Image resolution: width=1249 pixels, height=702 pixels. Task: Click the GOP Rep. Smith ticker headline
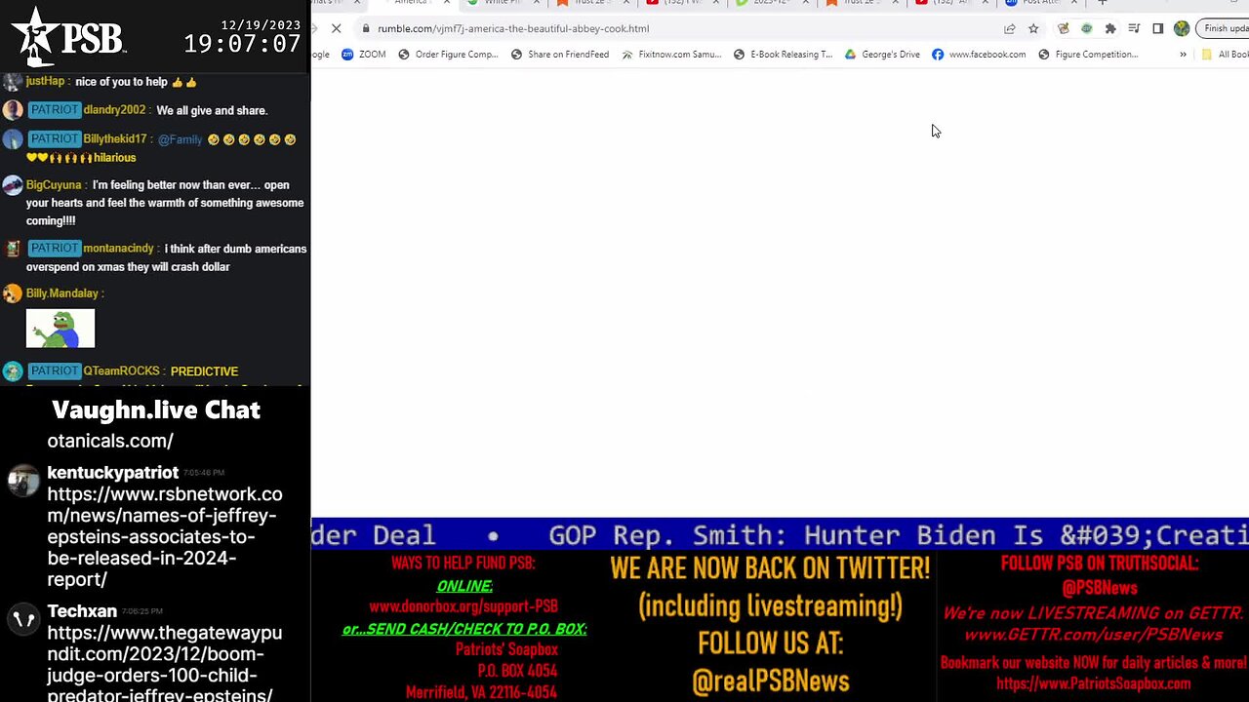[x=898, y=535]
